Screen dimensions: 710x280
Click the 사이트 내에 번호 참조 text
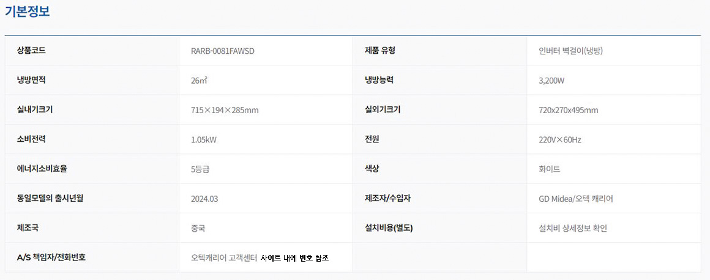point(294,258)
